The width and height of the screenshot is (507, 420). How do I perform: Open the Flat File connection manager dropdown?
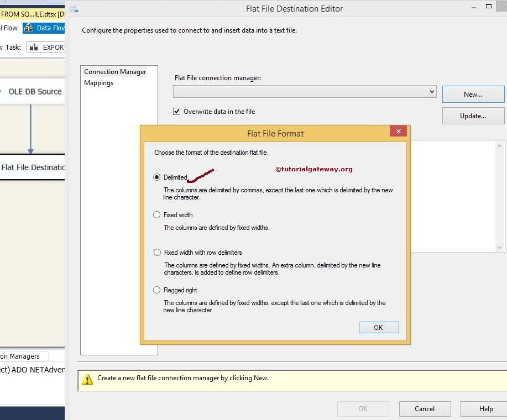click(x=432, y=92)
